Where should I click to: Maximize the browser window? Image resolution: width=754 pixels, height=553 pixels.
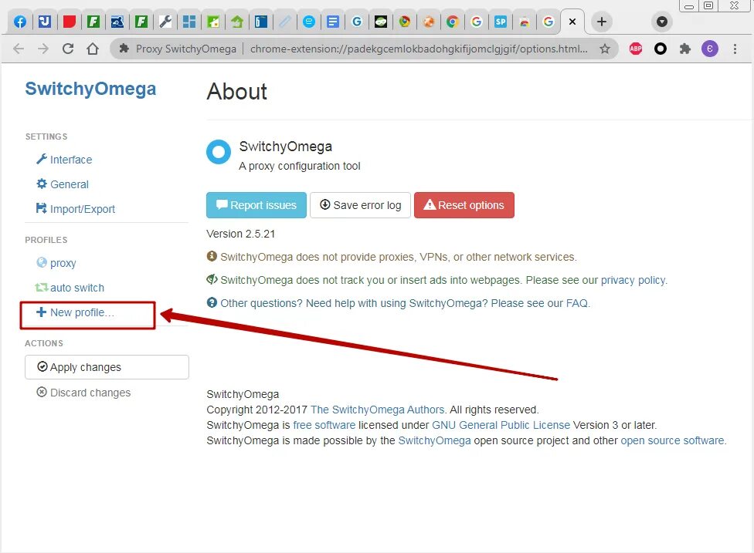pos(708,5)
